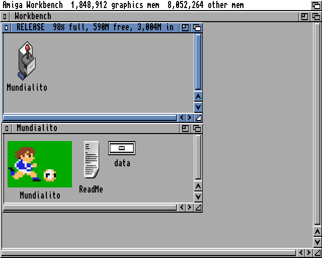The image size is (322, 258).
Task: Select the data drawer icon
Action: [122, 148]
